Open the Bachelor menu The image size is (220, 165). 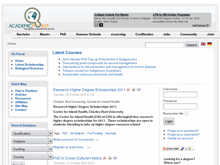(23, 34)
